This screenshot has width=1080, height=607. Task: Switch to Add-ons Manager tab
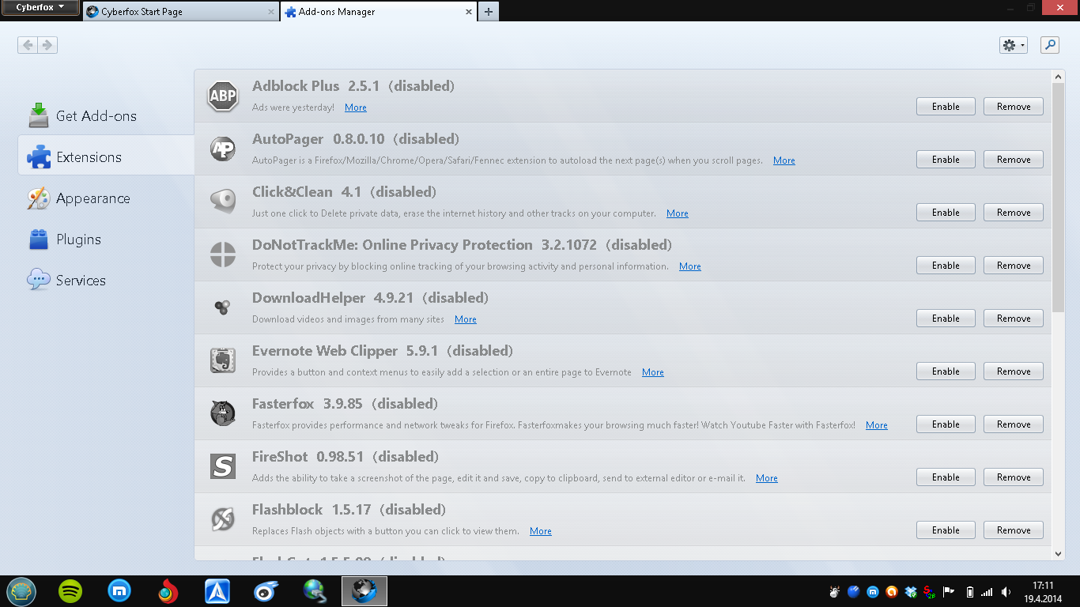[380, 12]
